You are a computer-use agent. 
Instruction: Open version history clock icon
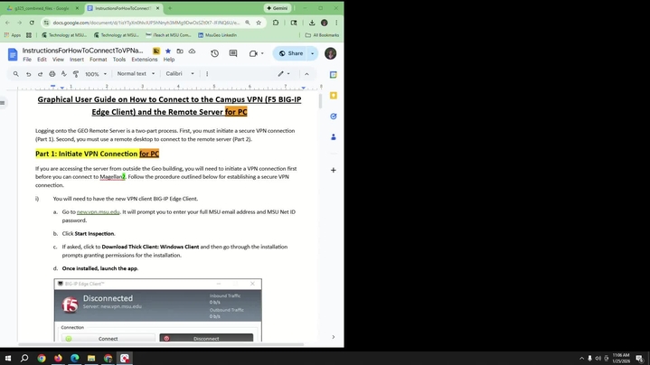pos(214,53)
